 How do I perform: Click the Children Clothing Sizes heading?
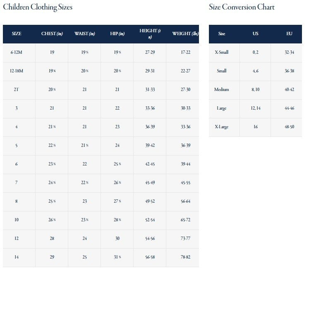(38, 7)
